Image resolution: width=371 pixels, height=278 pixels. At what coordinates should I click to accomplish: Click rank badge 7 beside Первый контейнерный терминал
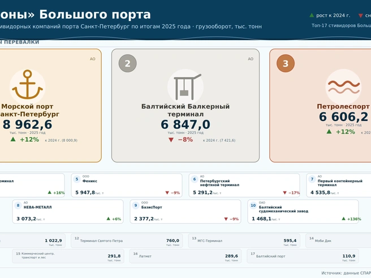point(312,179)
